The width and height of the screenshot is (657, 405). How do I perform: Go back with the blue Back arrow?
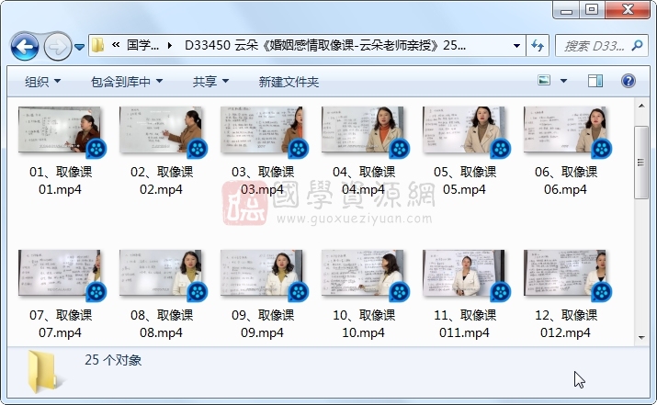[x=25, y=46]
